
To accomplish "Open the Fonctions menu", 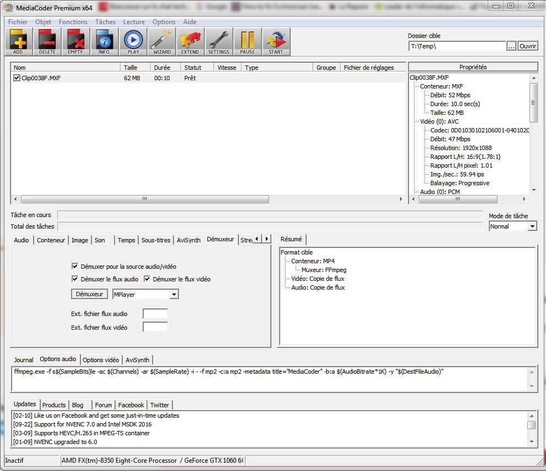I will [x=73, y=22].
